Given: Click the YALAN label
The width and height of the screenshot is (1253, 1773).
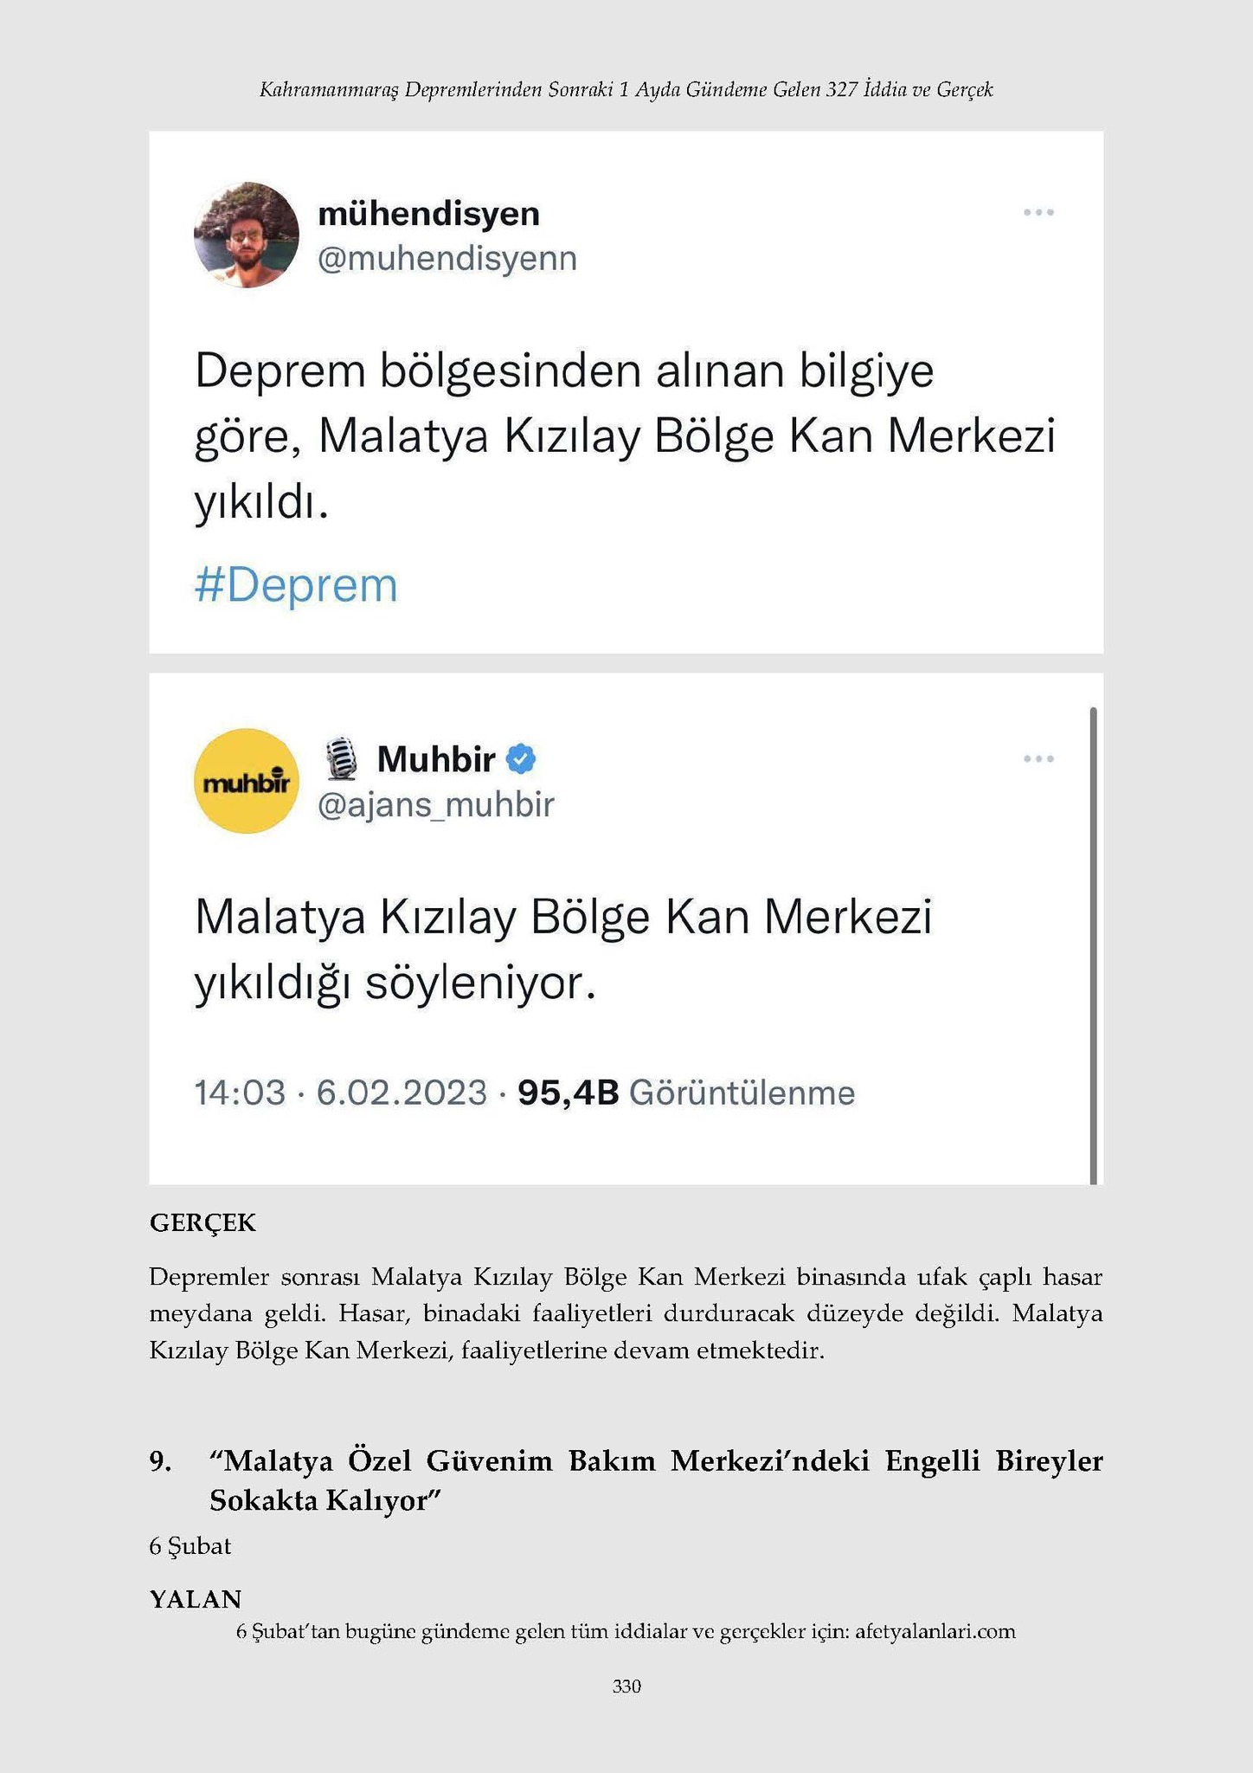Looking at the screenshot, I should [x=195, y=1599].
